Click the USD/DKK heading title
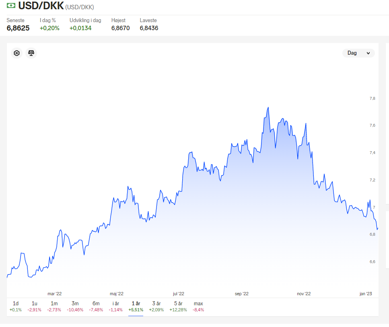 [x=41, y=6]
